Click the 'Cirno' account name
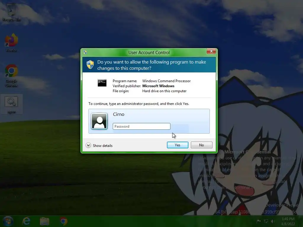Viewport: 303px width, 227px height. [119, 114]
